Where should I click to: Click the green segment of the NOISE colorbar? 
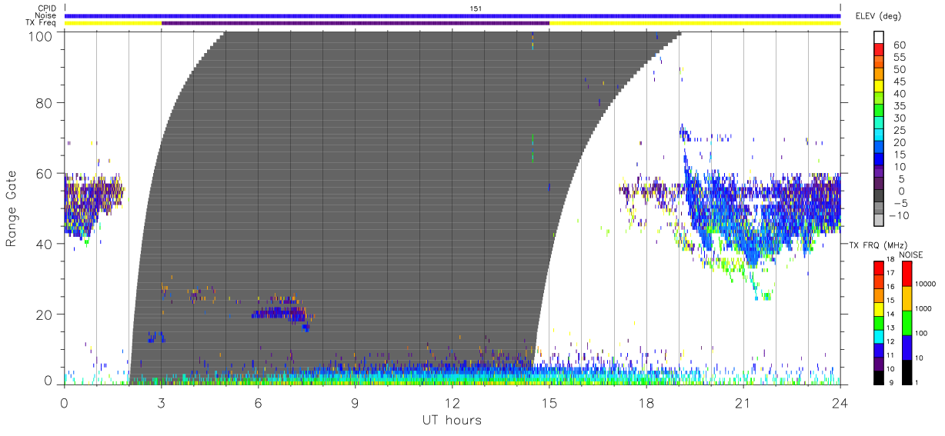906,322
